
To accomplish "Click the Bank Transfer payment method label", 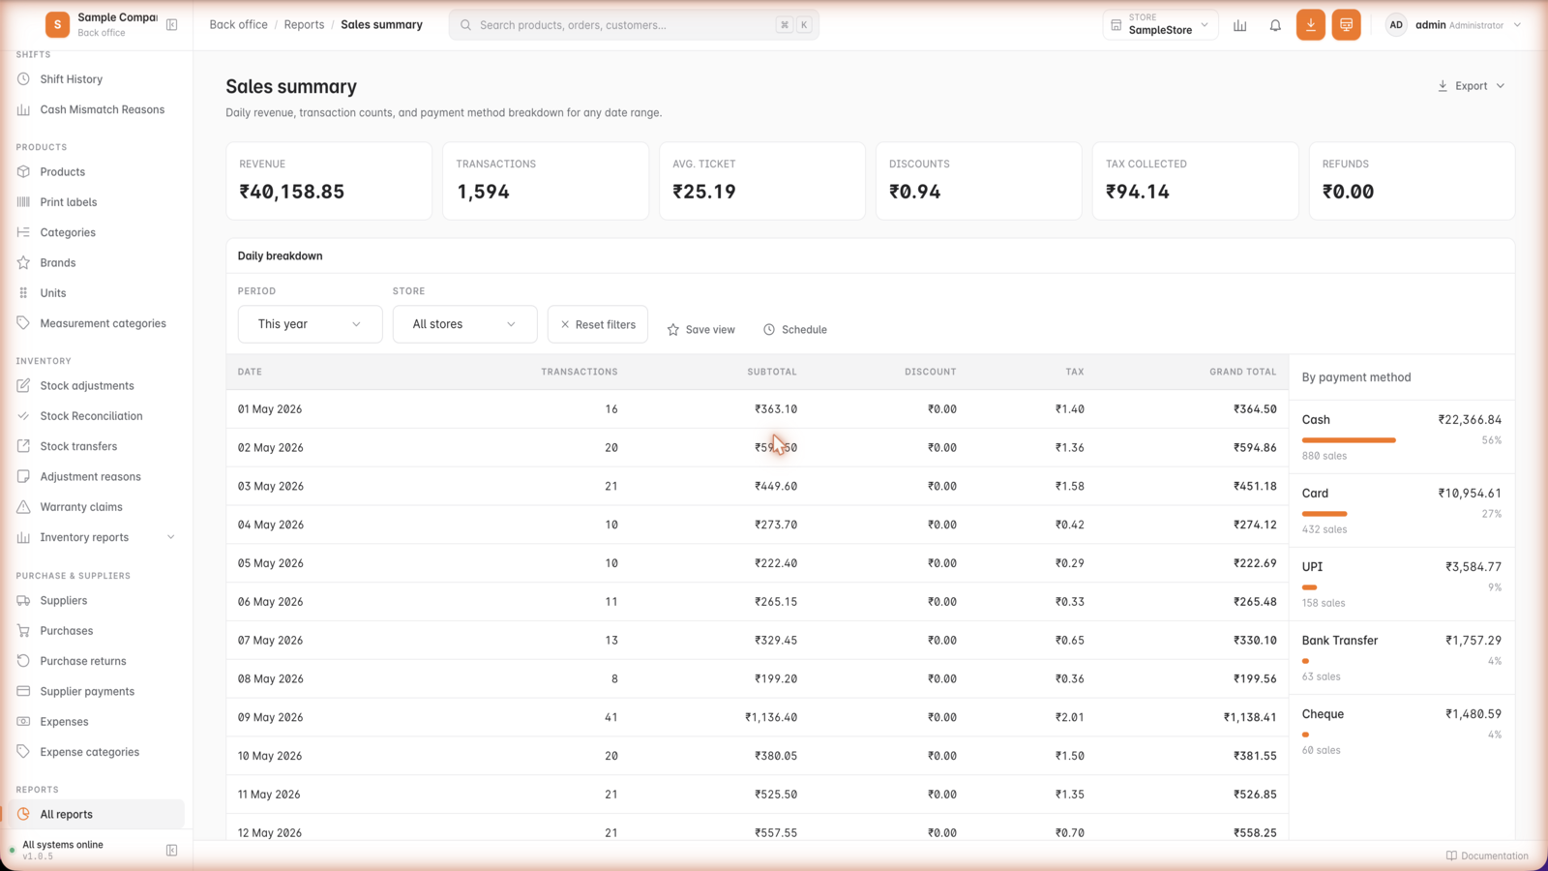I will (x=1340, y=641).
